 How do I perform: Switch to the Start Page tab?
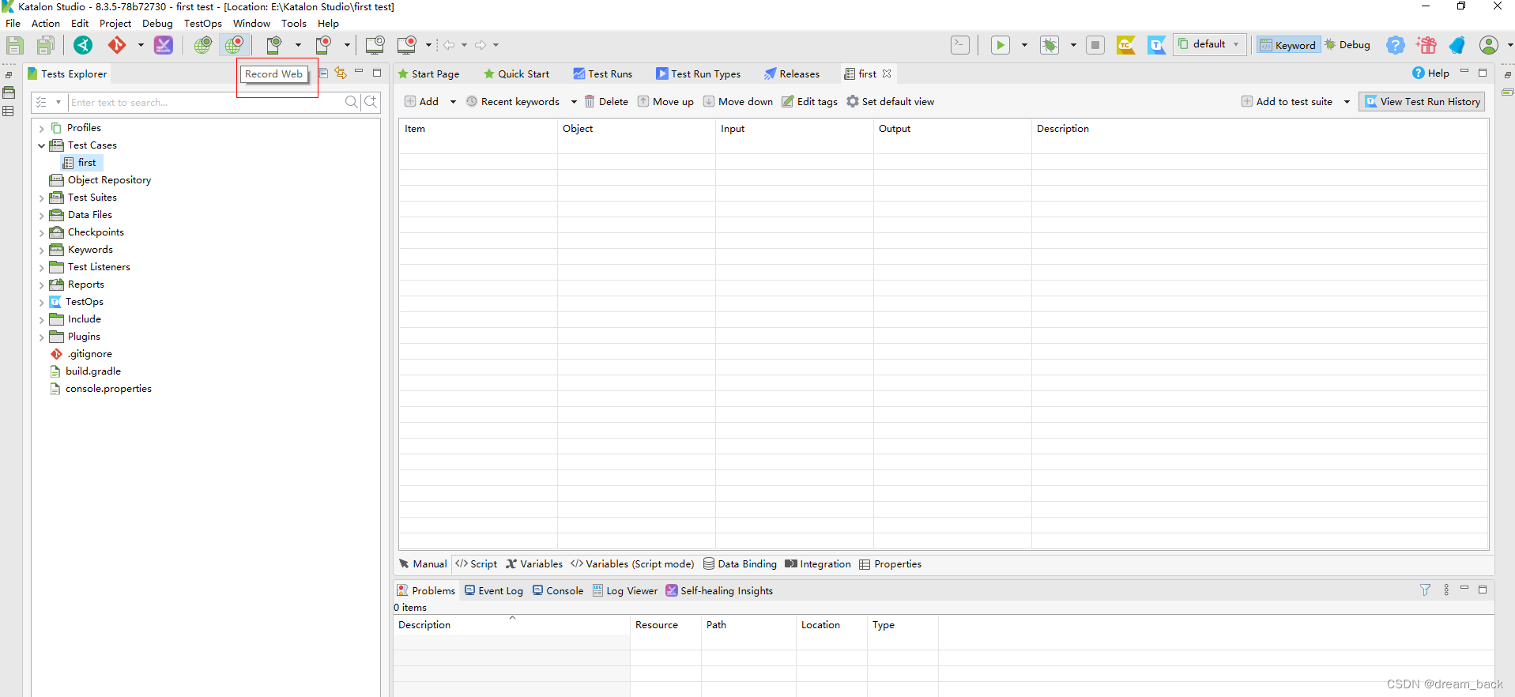click(x=428, y=73)
